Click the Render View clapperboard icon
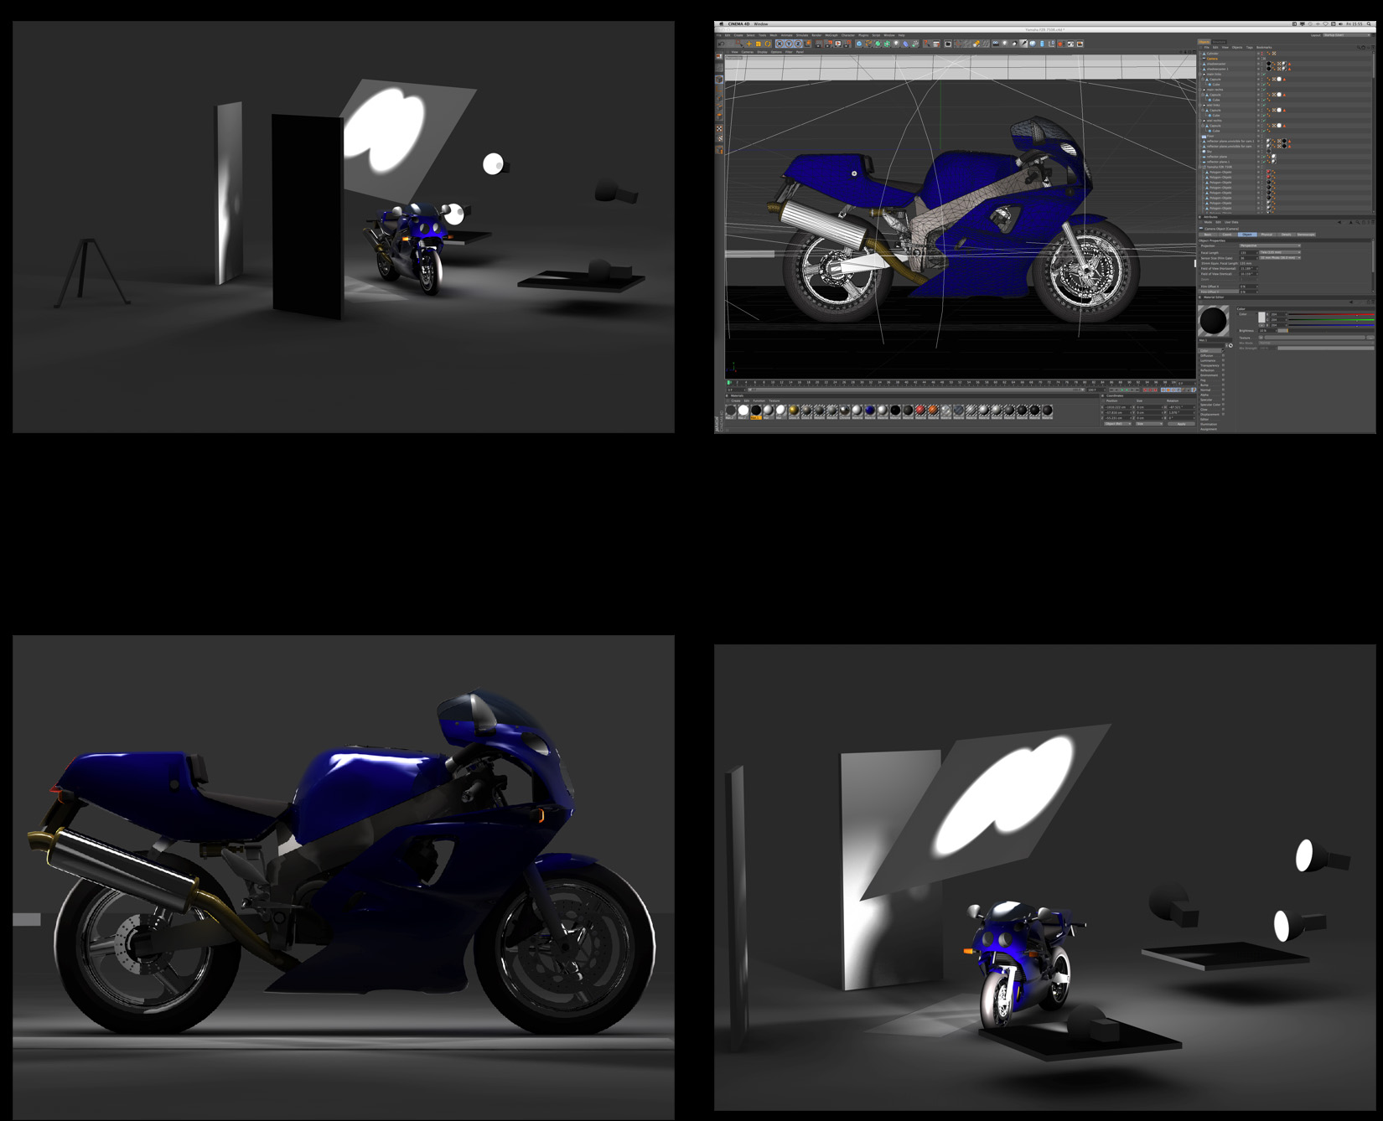1383x1121 pixels. pyautogui.click(x=819, y=44)
